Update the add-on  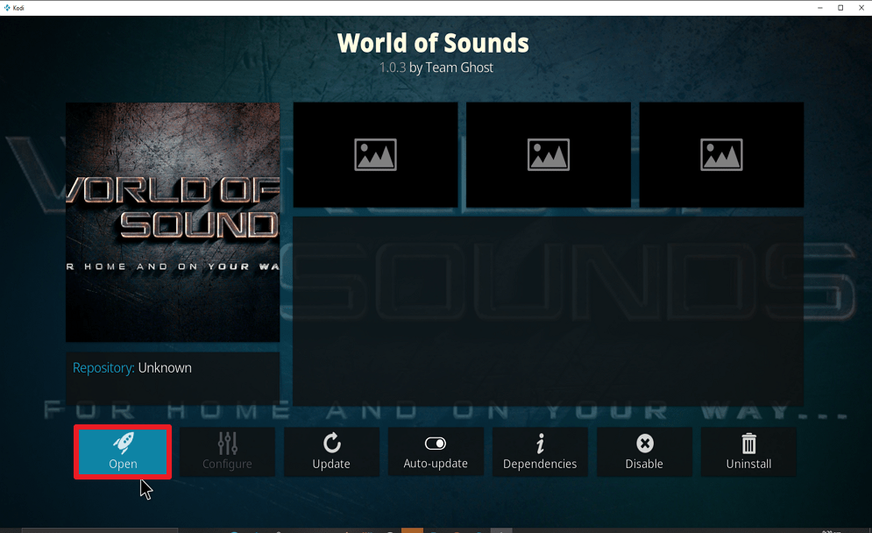(331, 451)
